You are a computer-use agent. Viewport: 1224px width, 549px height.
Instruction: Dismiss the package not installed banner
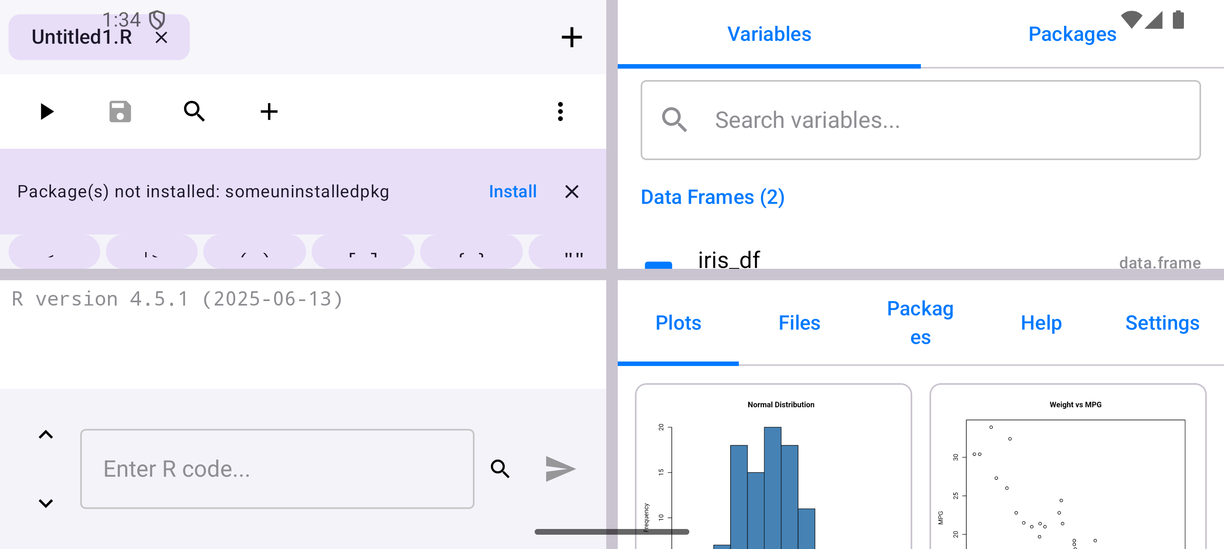(x=571, y=192)
